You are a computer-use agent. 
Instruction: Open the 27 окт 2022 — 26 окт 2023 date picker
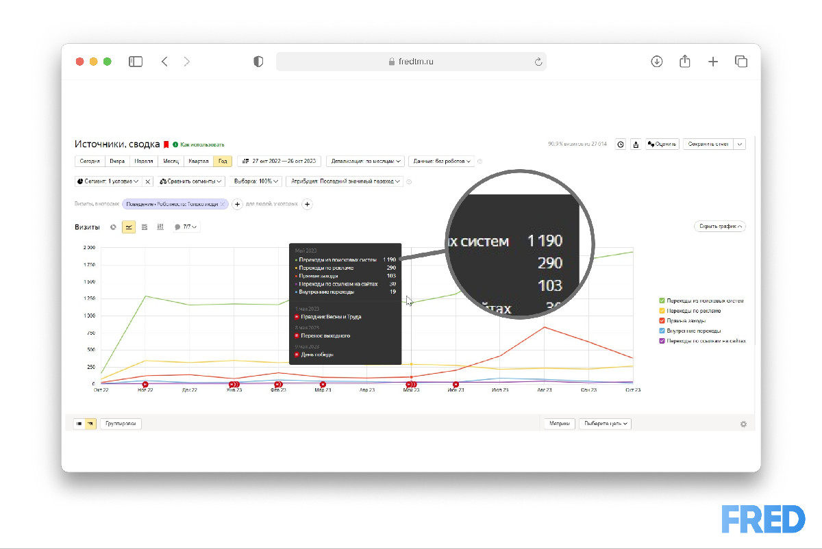279,162
